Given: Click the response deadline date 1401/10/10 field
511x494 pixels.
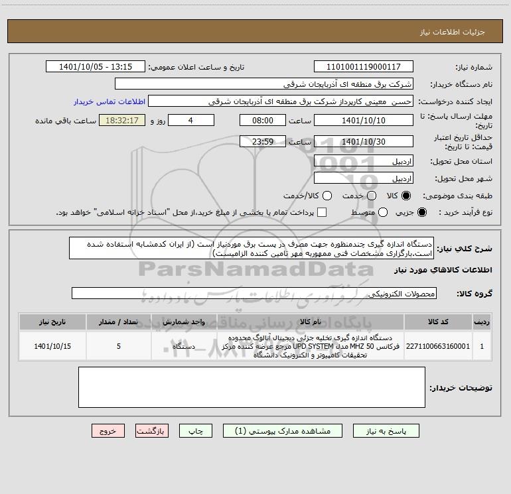Looking at the screenshot, I should [x=364, y=120].
